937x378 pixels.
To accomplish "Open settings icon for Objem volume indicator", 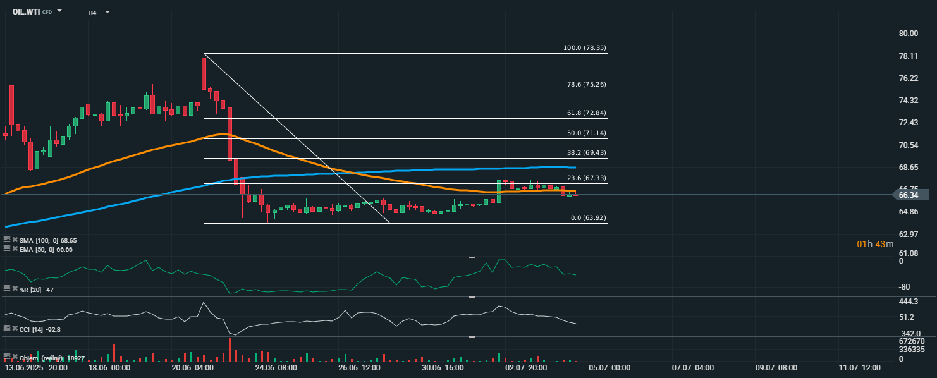I will [6, 357].
